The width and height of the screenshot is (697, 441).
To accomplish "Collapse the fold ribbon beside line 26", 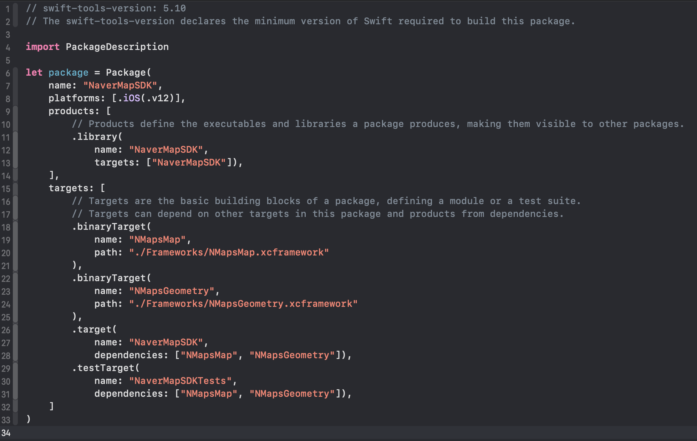I will pos(15,330).
